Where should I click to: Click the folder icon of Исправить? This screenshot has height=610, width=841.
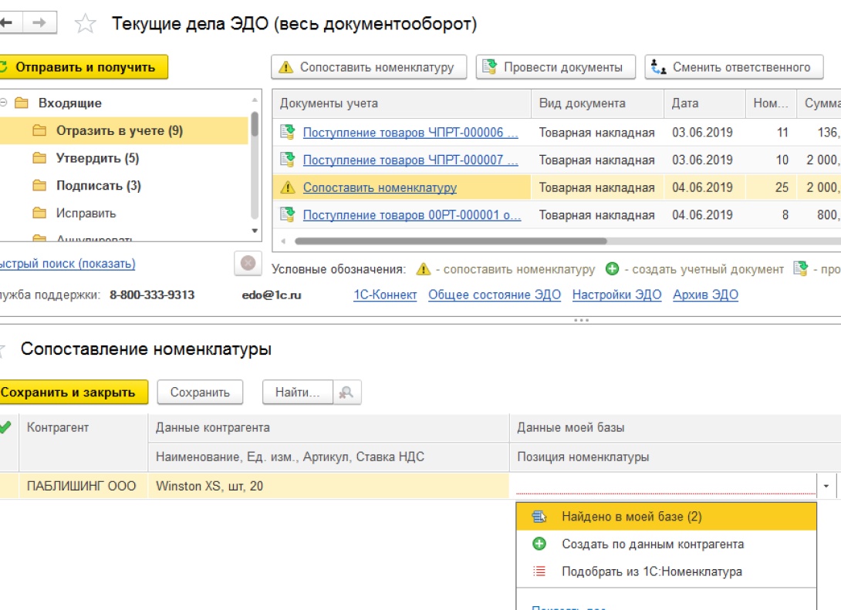tap(39, 213)
